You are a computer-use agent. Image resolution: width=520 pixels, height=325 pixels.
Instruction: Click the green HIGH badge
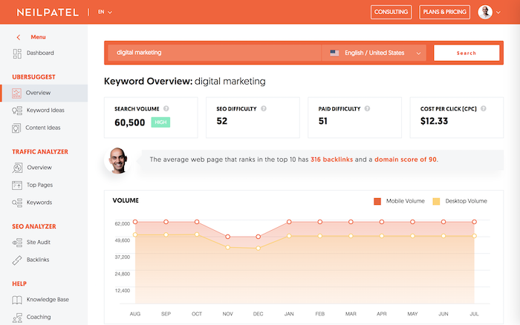point(160,122)
